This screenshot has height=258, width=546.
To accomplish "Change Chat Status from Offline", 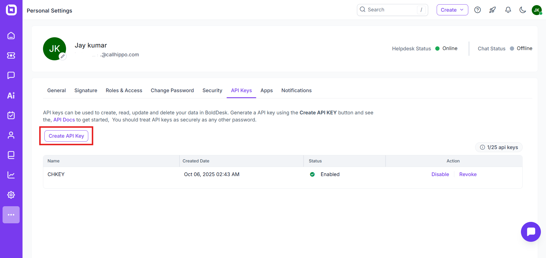I will click(521, 48).
